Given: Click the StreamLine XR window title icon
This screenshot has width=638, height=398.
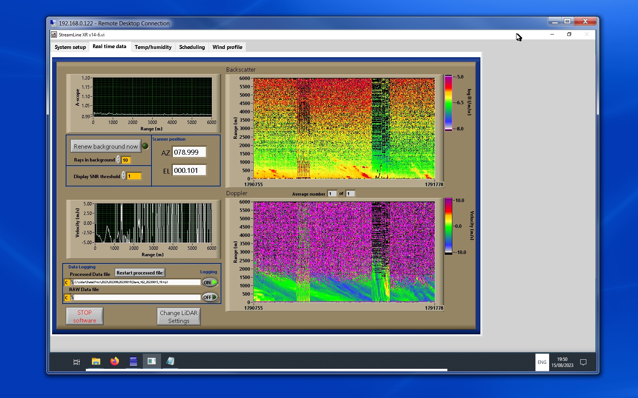Looking at the screenshot, I should (54, 34).
